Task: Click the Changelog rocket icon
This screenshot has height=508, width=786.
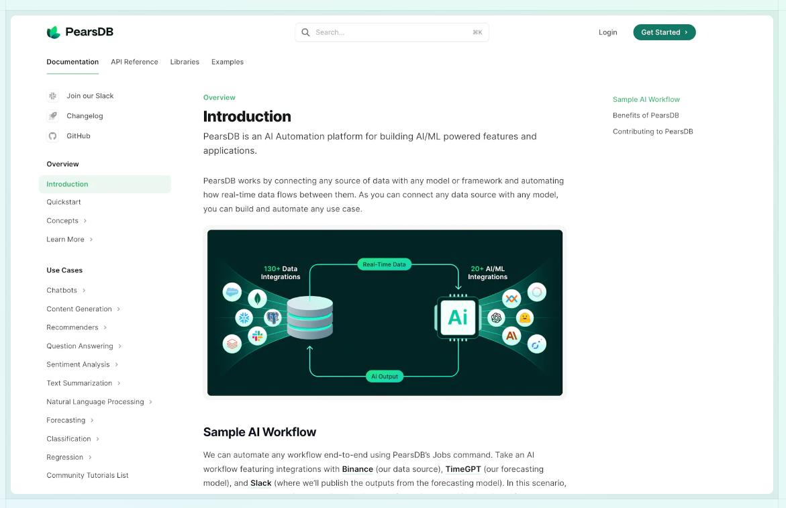Action: point(52,116)
